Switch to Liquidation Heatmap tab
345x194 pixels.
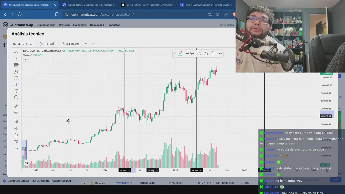point(206,5)
